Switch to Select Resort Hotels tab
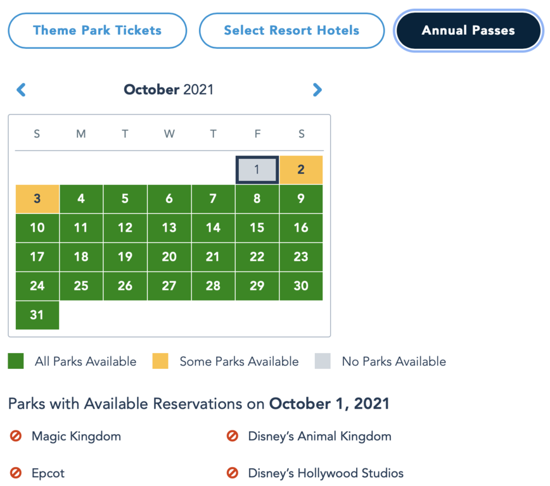 click(x=291, y=30)
